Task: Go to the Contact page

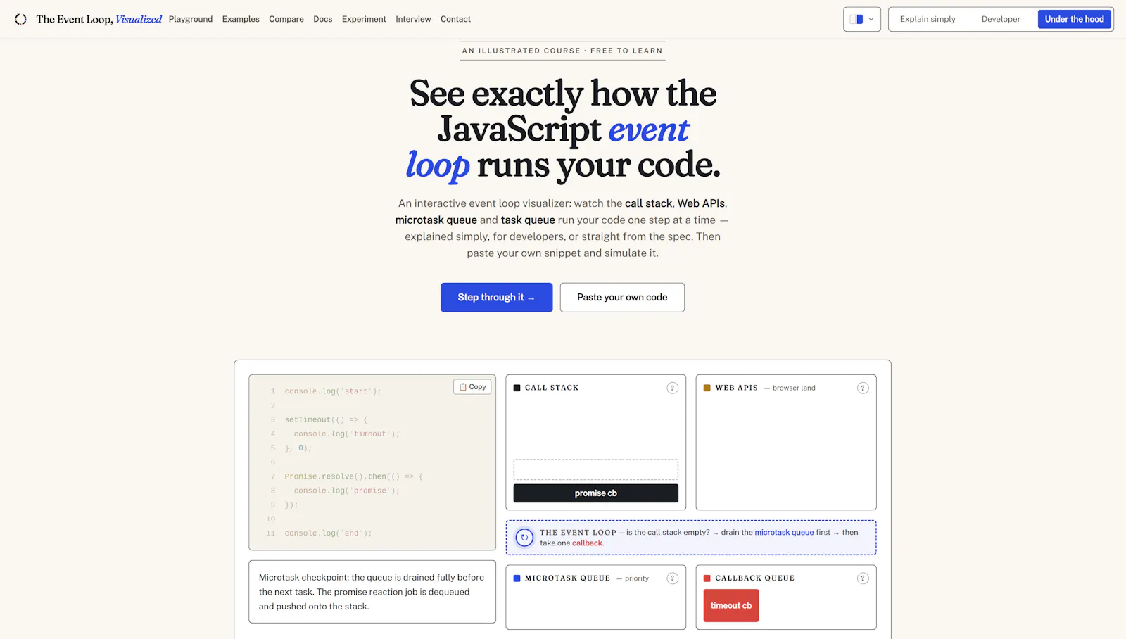Action: [455, 19]
